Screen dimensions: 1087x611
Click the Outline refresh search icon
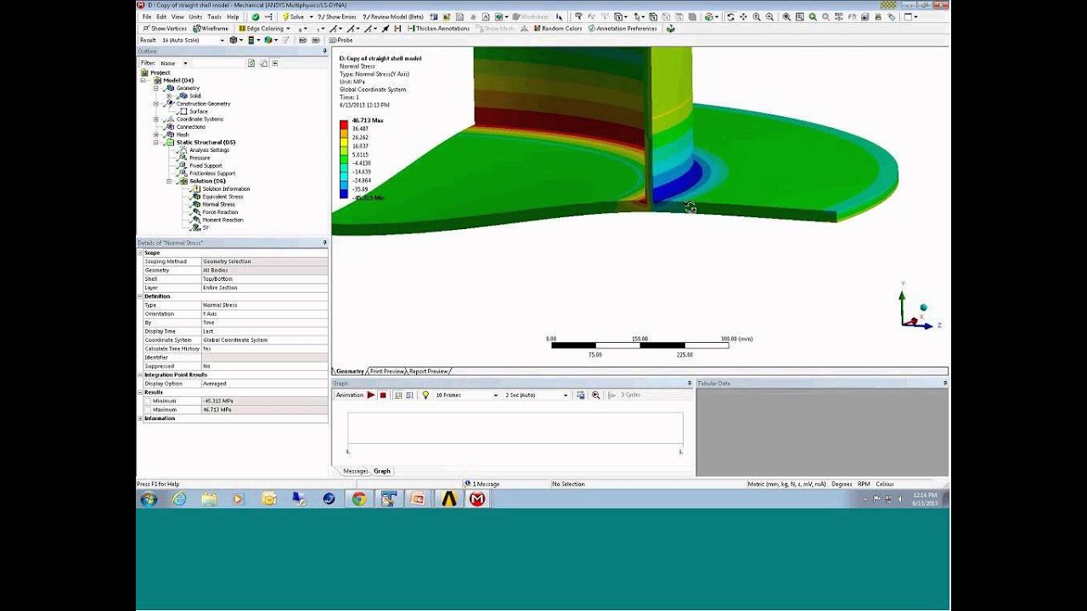(251, 63)
